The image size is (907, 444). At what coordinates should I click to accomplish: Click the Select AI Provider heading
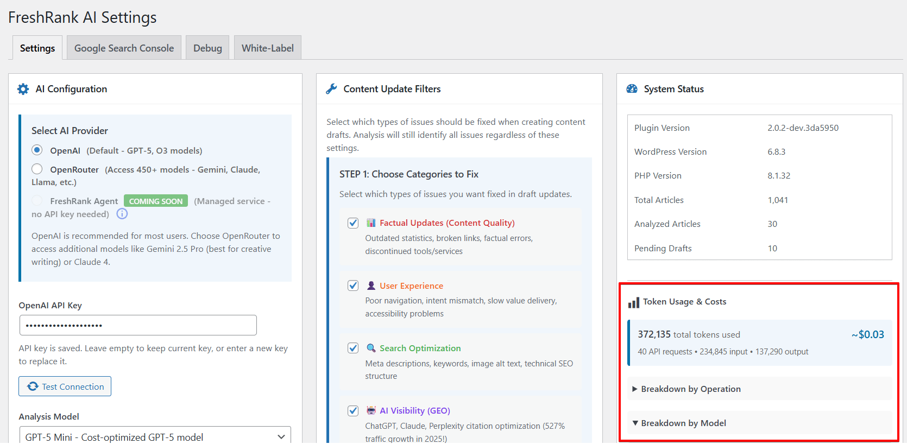(70, 130)
